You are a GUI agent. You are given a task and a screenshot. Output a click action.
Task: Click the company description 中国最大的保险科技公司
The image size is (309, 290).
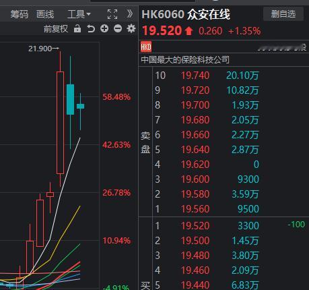click(185, 60)
